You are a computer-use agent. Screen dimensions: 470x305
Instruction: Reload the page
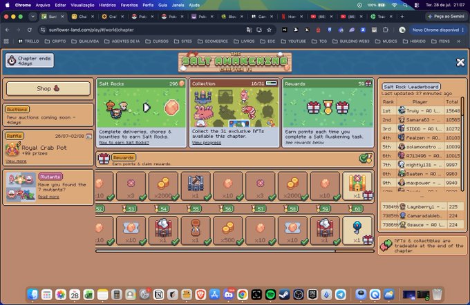(x=29, y=30)
